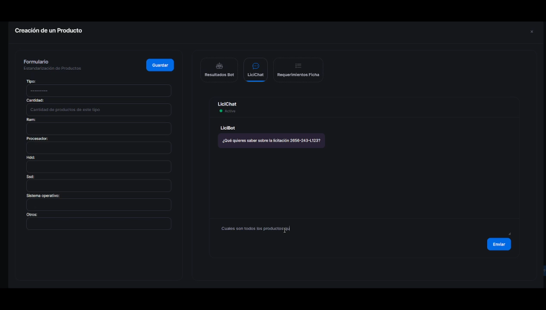Open the Tipo dropdown
Image resolution: width=546 pixels, height=310 pixels.
pos(99,91)
